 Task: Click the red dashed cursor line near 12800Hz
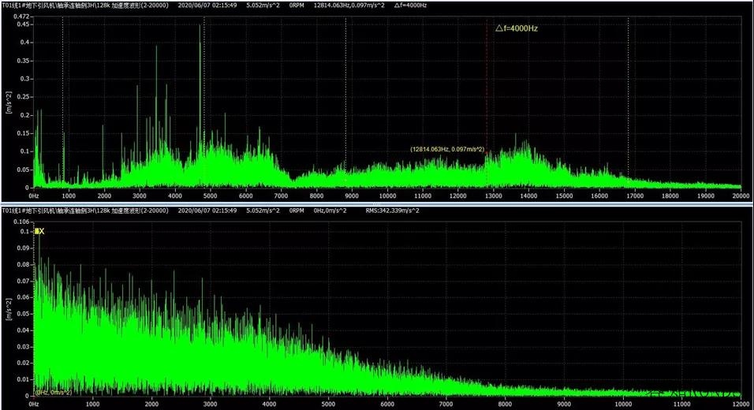[x=487, y=95]
